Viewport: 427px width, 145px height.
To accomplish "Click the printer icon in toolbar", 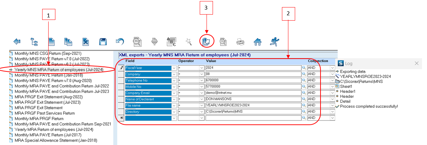I will [240, 42].
